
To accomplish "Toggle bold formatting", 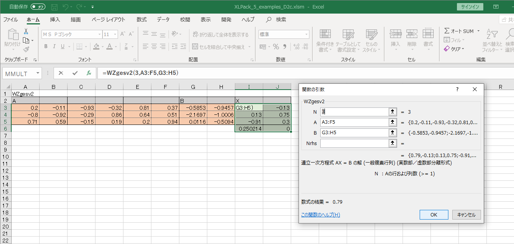I will (46, 47).
